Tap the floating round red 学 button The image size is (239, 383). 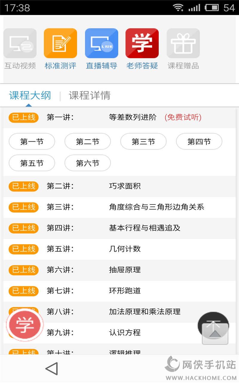click(25, 324)
